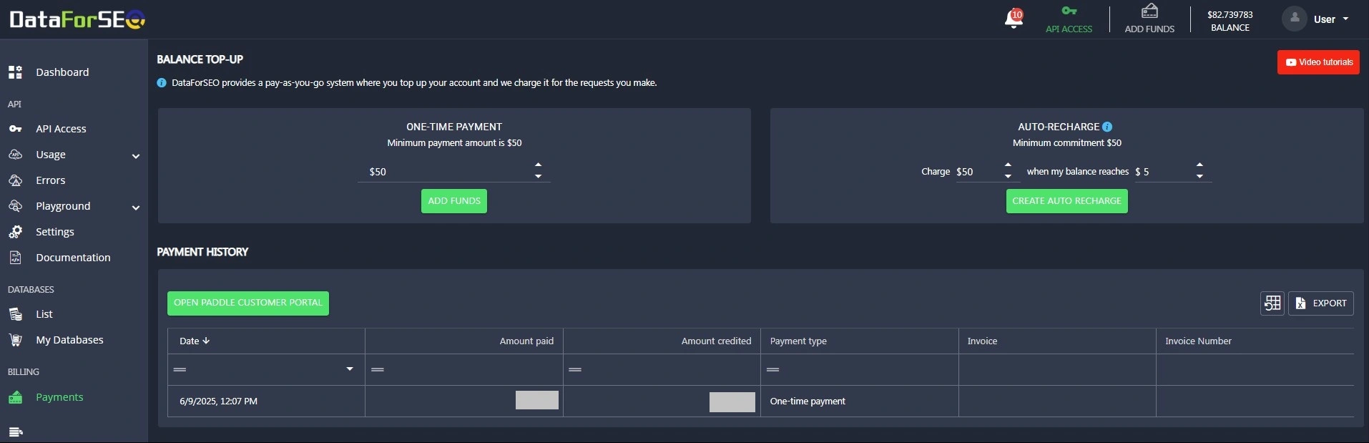Image resolution: width=1369 pixels, height=443 pixels.
Task: Select the 6/9/2025, 12:07 PM date cell
Action: 266,401
